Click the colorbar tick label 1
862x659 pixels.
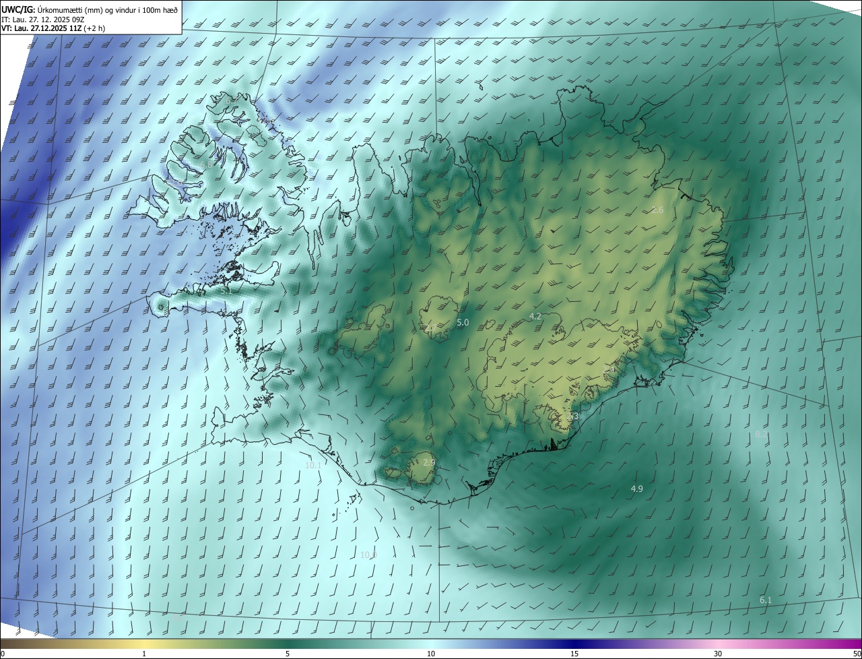[x=144, y=654]
